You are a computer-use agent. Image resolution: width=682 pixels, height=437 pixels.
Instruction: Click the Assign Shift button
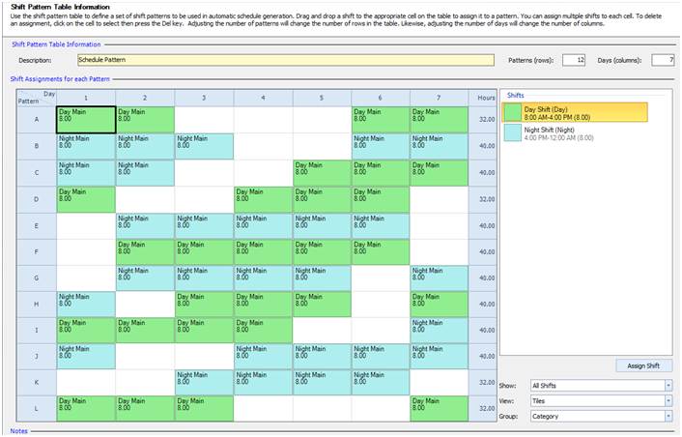(x=643, y=365)
